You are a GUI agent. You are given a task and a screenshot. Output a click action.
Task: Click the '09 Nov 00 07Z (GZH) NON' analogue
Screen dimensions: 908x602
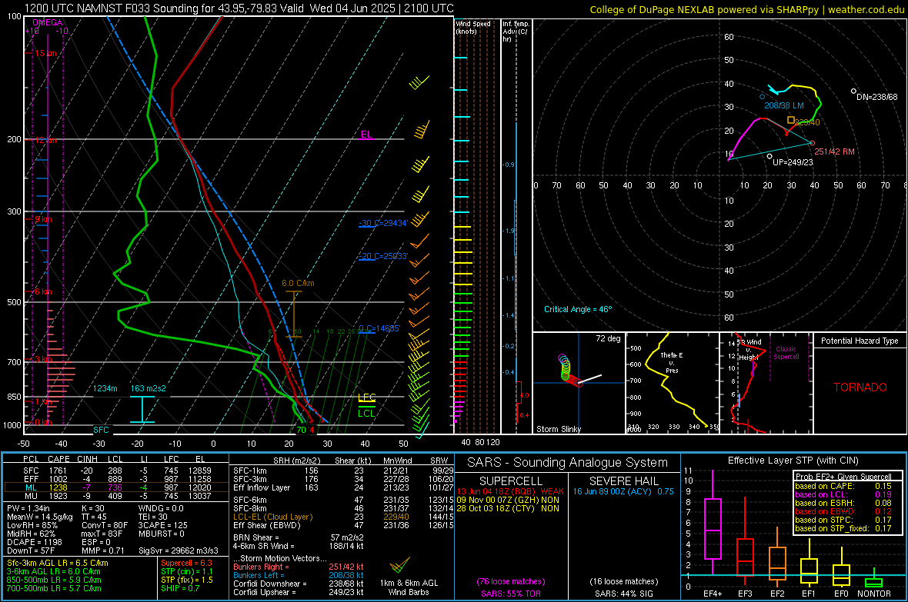[x=508, y=500]
